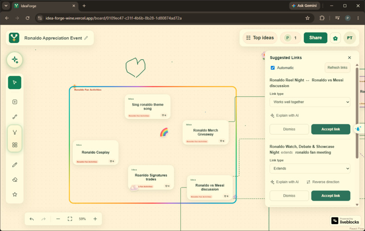365x231 pixels.
Task: Select the Ronaldo Cosplay idea card
Action: [96, 152]
